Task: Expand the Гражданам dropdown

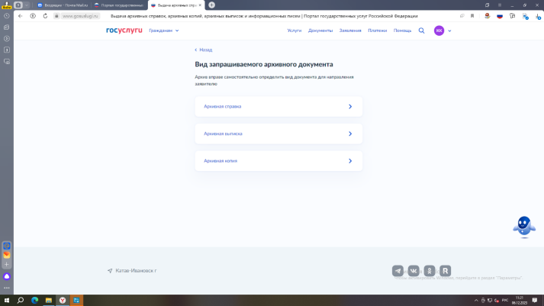Action: coord(164,31)
